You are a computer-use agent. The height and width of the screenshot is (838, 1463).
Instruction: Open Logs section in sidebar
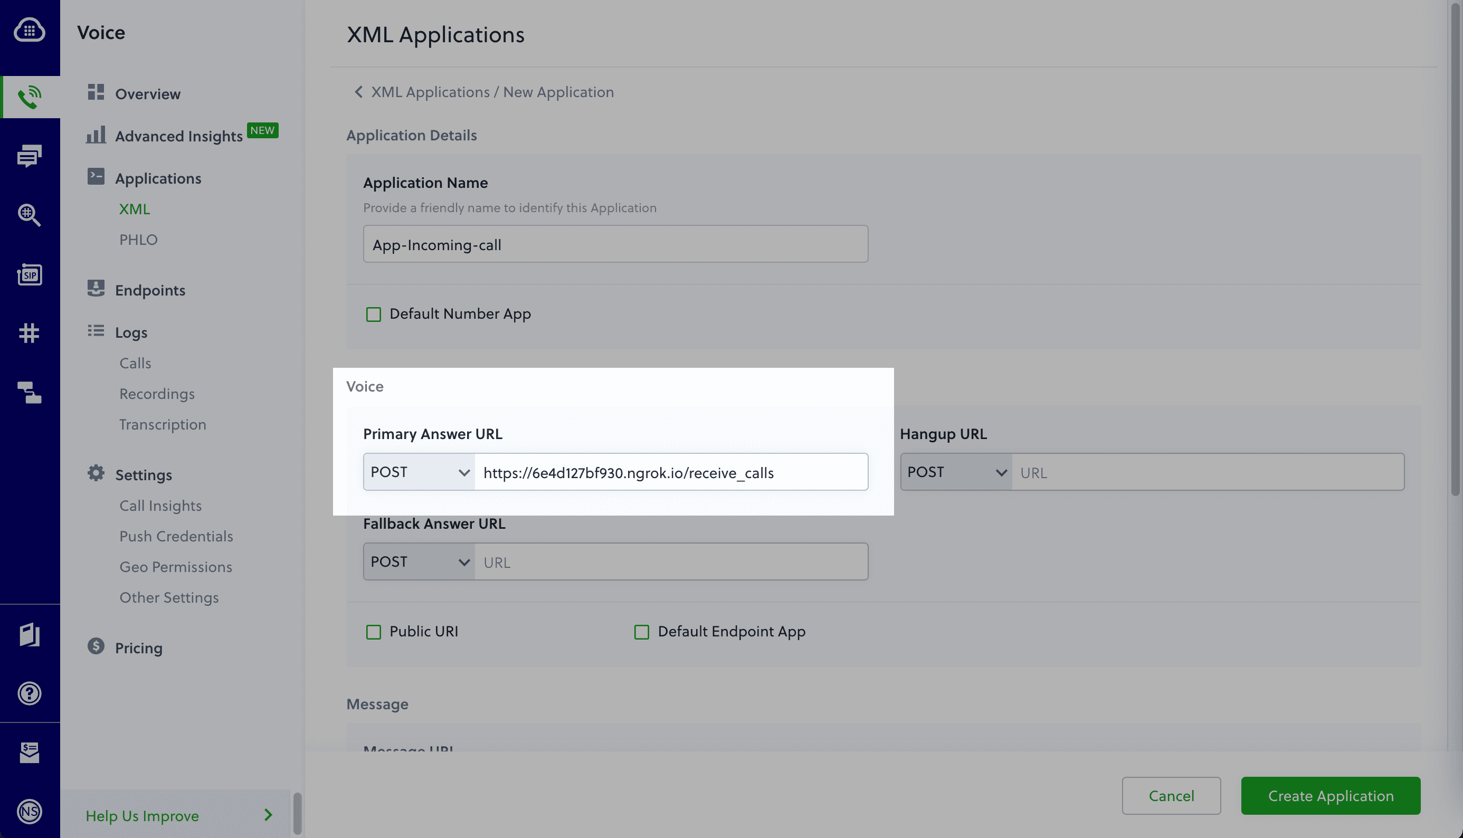131,331
